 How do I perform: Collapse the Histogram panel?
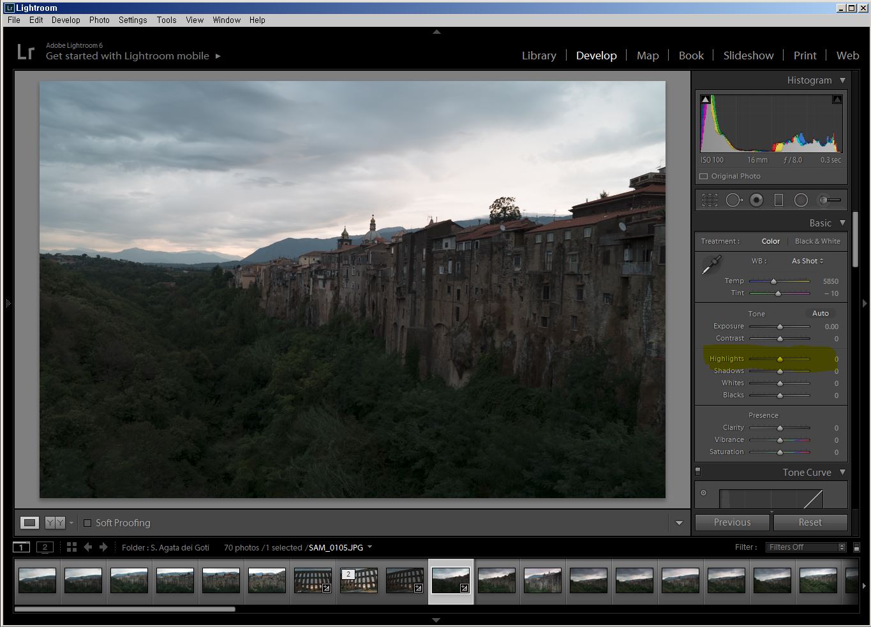point(842,80)
